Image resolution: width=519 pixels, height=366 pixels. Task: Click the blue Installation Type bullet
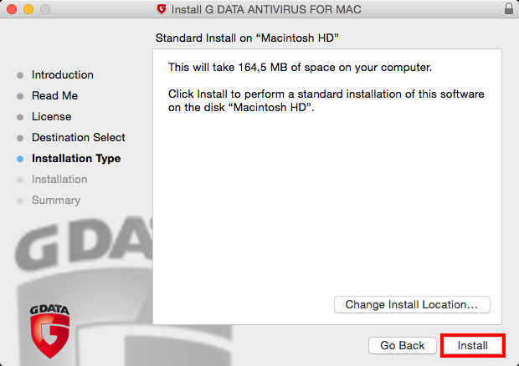(x=20, y=159)
